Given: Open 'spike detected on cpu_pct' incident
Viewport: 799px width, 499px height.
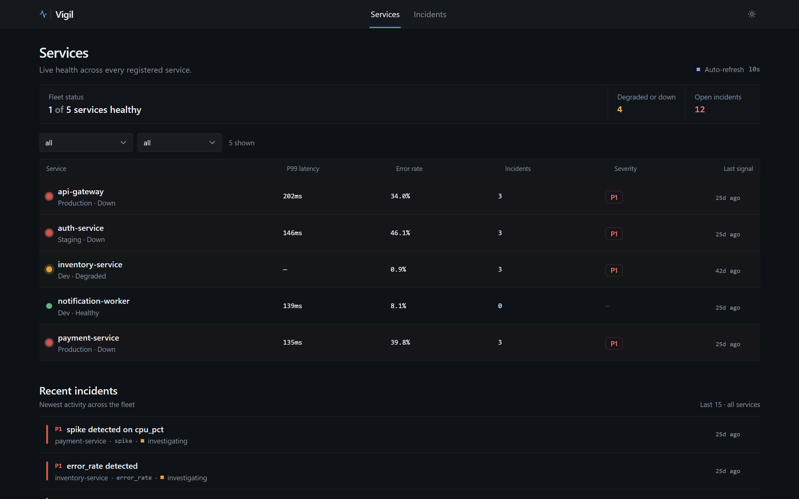Looking at the screenshot, I should (x=399, y=435).
